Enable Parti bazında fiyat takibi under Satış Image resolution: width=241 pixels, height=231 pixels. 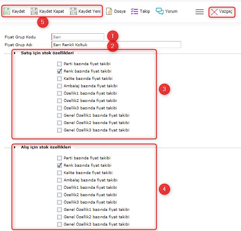pos(59,64)
